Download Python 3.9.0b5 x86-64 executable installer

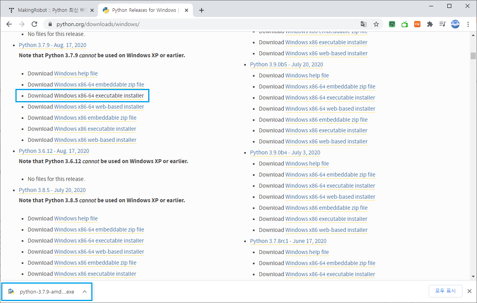click(x=330, y=98)
